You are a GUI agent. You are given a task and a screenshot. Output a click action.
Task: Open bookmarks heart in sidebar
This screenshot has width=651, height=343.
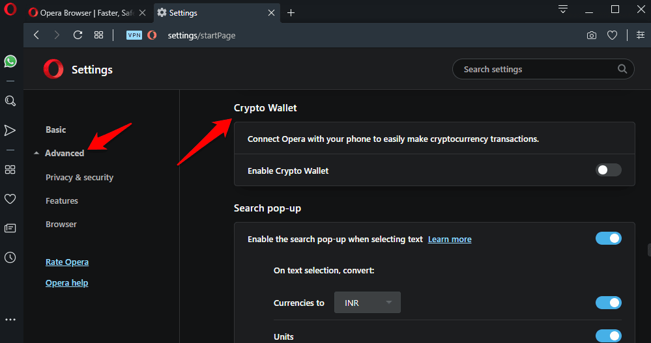(10, 199)
